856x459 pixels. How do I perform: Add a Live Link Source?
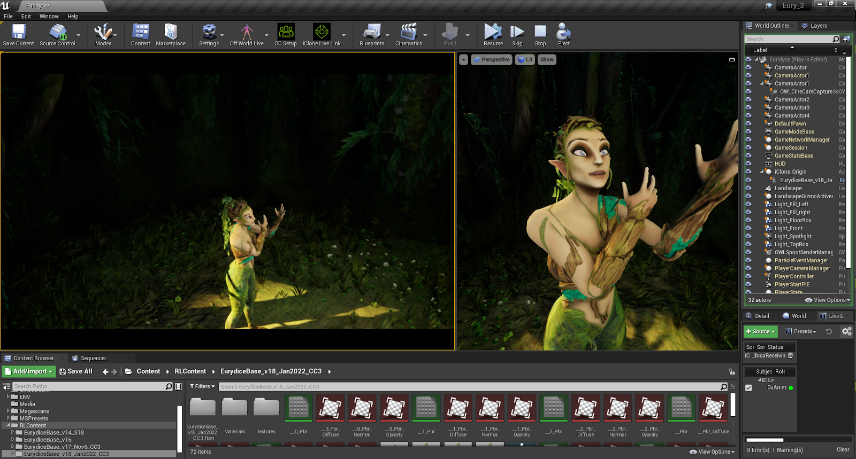pos(760,331)
